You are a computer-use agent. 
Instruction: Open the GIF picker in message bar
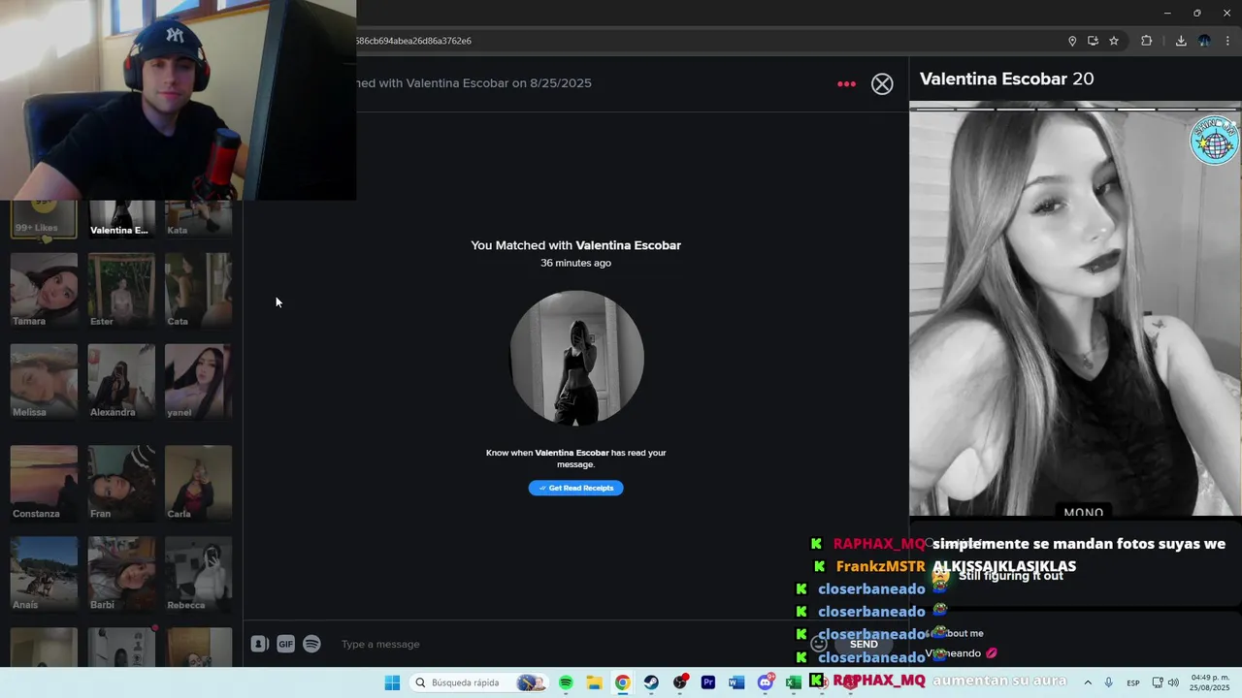(285, 644)
